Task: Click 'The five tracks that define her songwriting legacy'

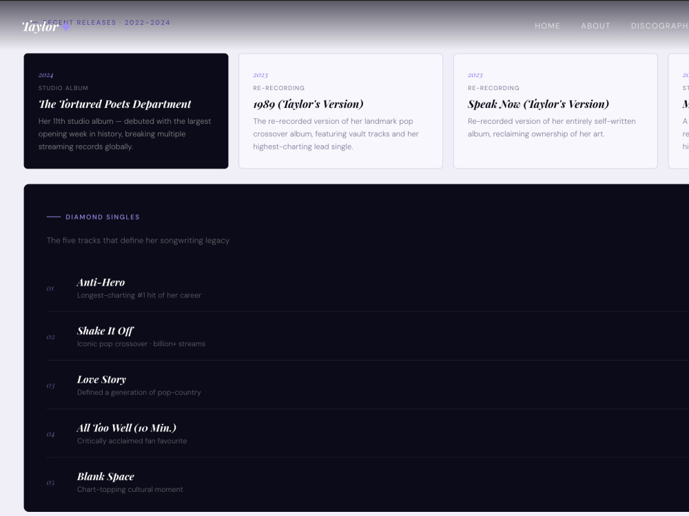Action: [138, 240]
